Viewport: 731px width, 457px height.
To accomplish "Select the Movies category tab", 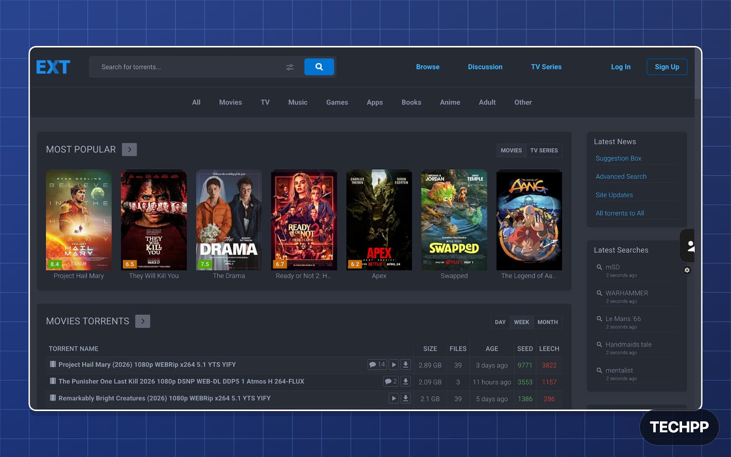I will click(230, 102).
